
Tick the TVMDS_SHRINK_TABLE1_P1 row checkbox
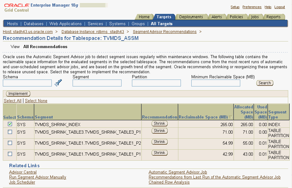pyautogui.click(x=10, y=154)
